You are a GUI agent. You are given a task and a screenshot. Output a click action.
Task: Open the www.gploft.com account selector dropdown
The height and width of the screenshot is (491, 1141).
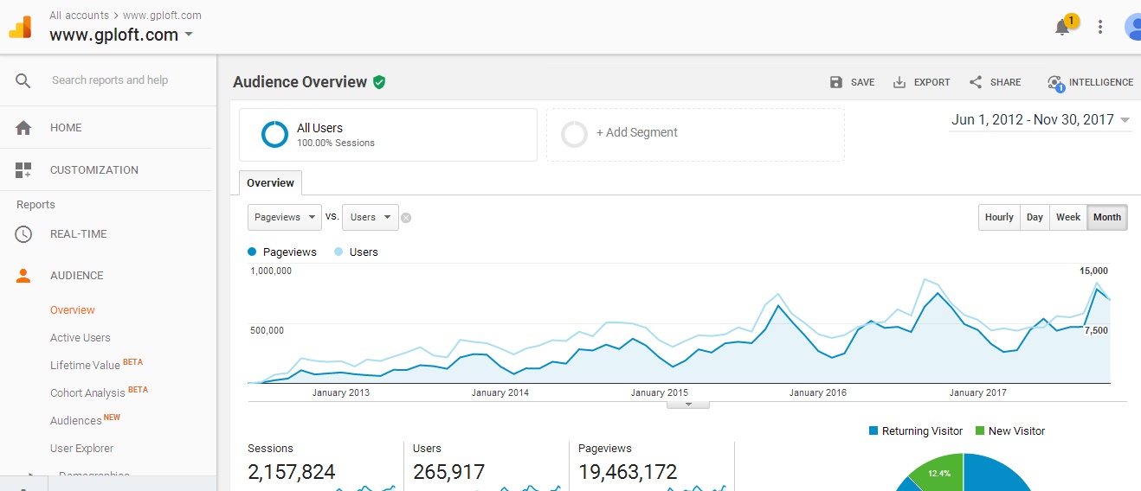(x=121, y=35)
